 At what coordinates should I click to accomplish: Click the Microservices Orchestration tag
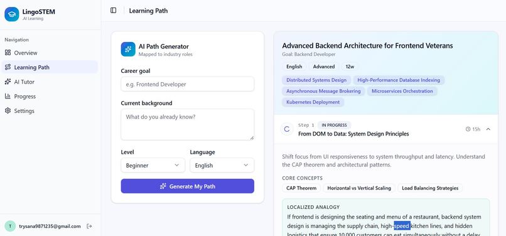click(402, 91)
